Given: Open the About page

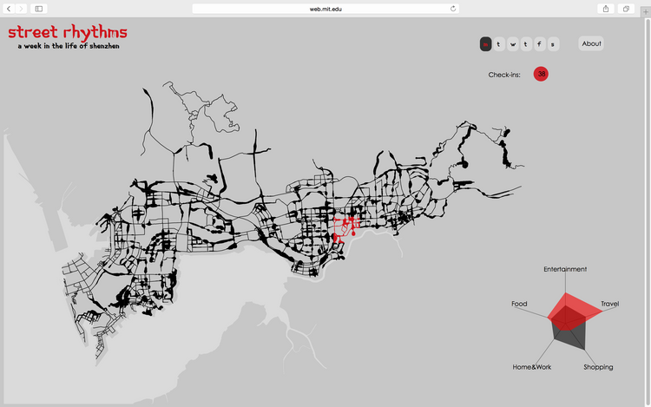Looking at the screenshot, I should [x=591, y=43].
